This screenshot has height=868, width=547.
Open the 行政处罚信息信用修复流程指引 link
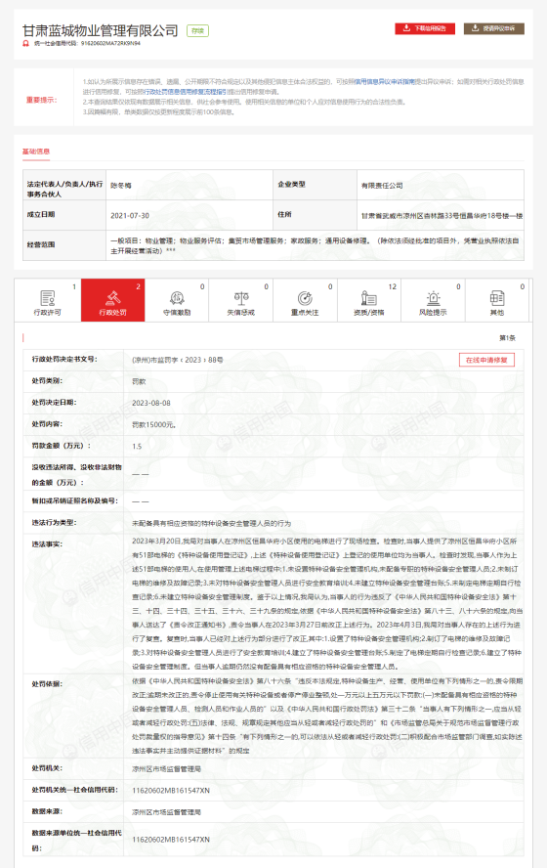coord(185,91)
